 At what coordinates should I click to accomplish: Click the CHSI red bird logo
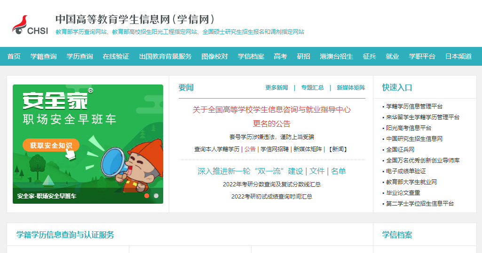click(x=30, y=25)
